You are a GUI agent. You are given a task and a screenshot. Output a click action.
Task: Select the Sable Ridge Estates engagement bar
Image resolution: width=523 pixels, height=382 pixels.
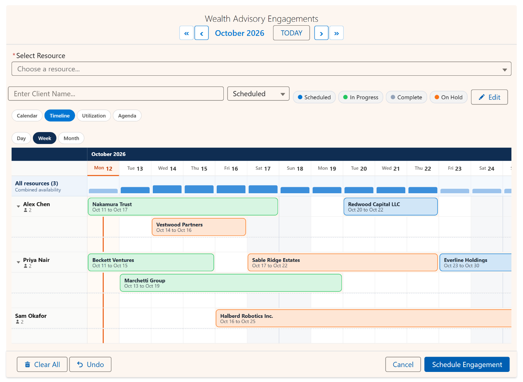pos(343,262)
